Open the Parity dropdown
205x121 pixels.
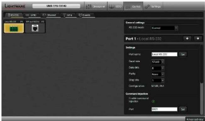(x=158, y=74)
